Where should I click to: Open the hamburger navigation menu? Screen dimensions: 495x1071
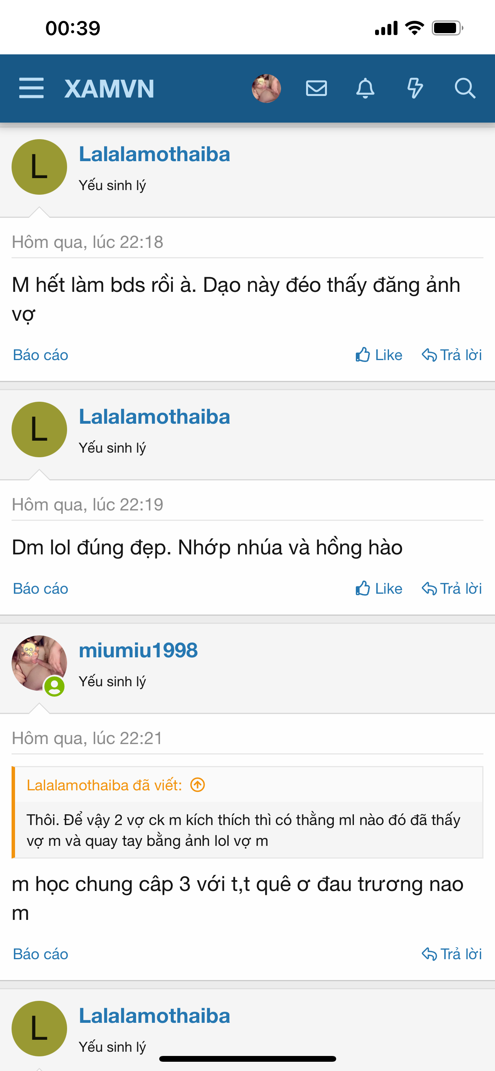point(31,88)
